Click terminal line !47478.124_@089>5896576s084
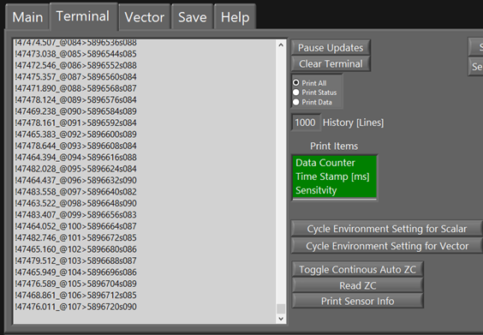The width and height of the screenshot is (483, 335). click(x=75, y=100)
